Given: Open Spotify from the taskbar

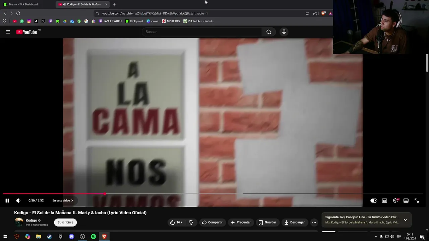Looking at the screenshot, I should pos(94,237).
